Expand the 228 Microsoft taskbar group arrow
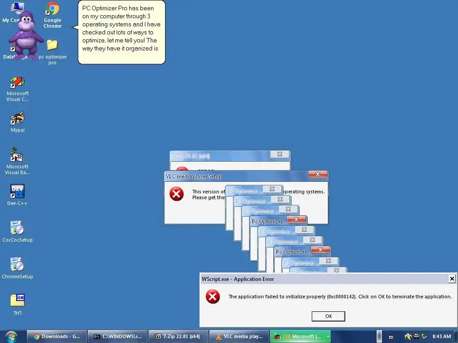 (328, 337)
